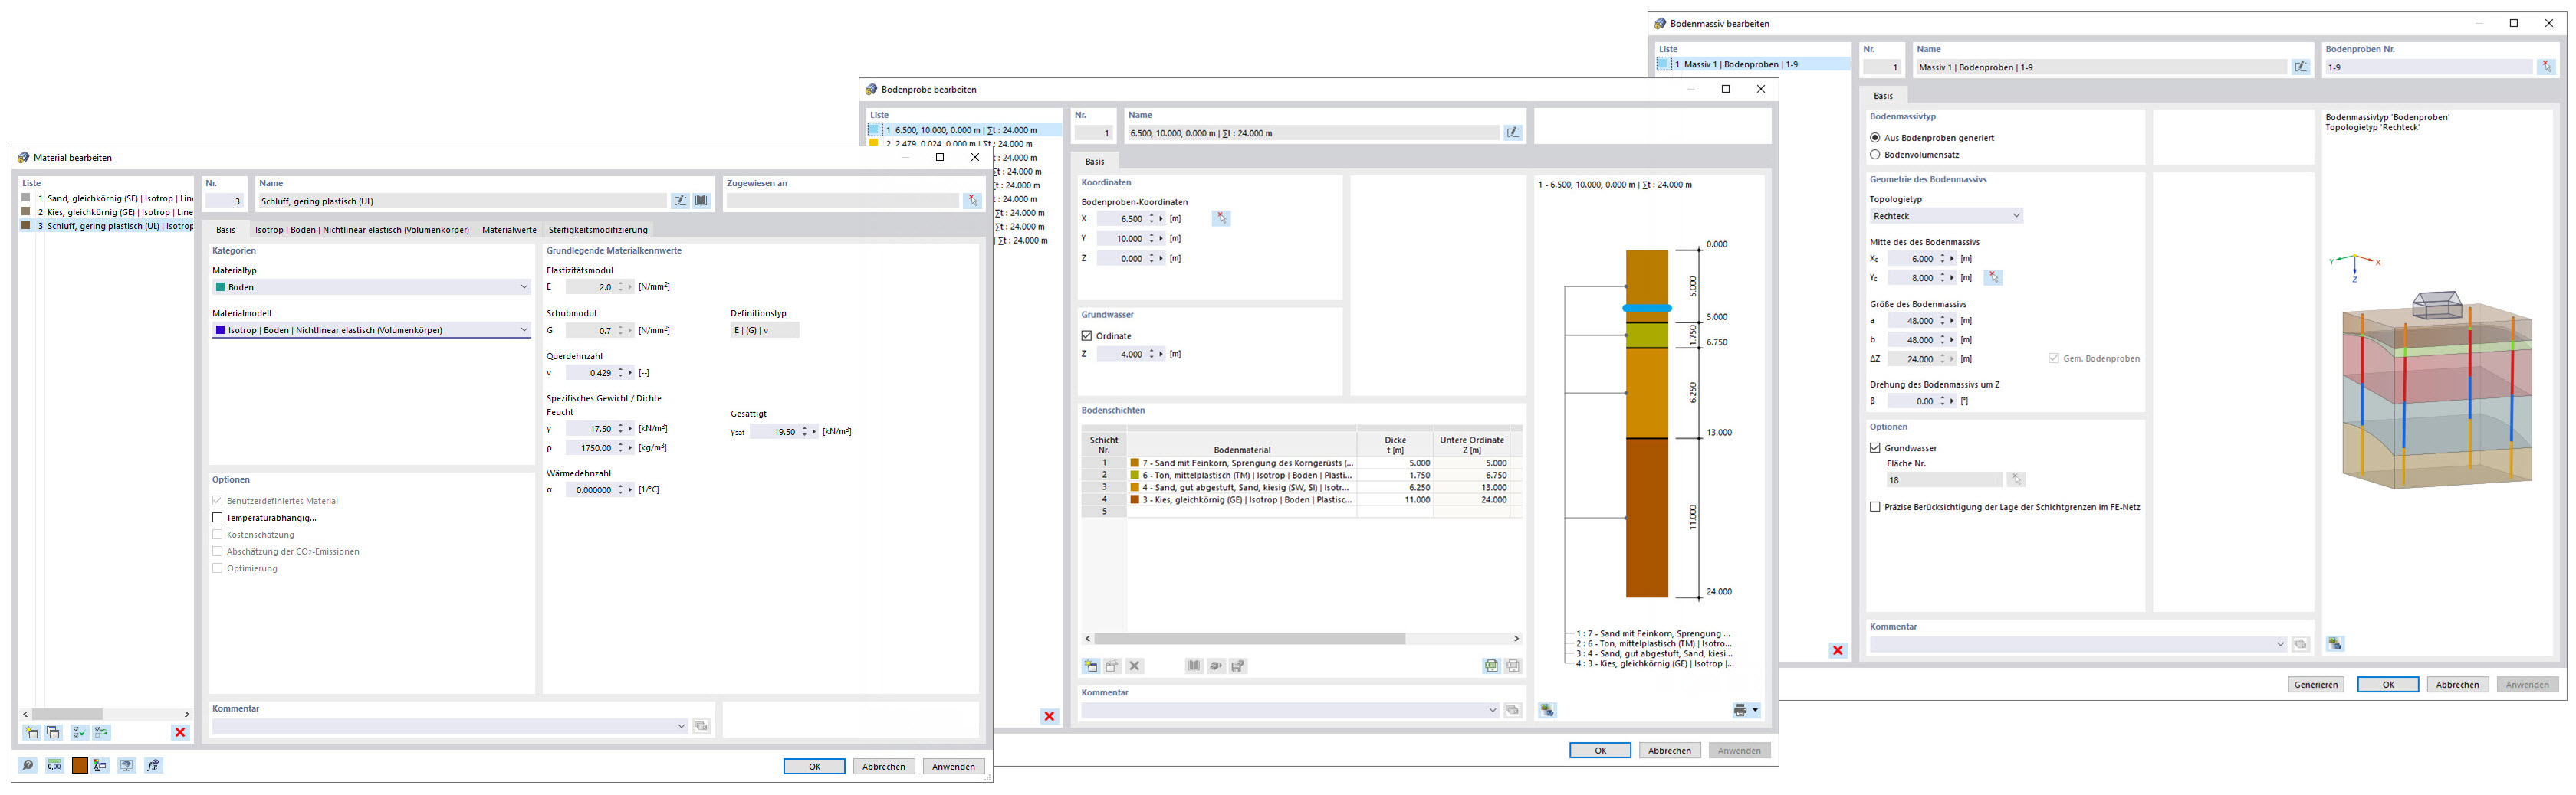The width and height of the screenshot is (2576, 795).
Task: Click the color swatch of layer 3 - Kies, gleichkörnig
Action: 1135,499
